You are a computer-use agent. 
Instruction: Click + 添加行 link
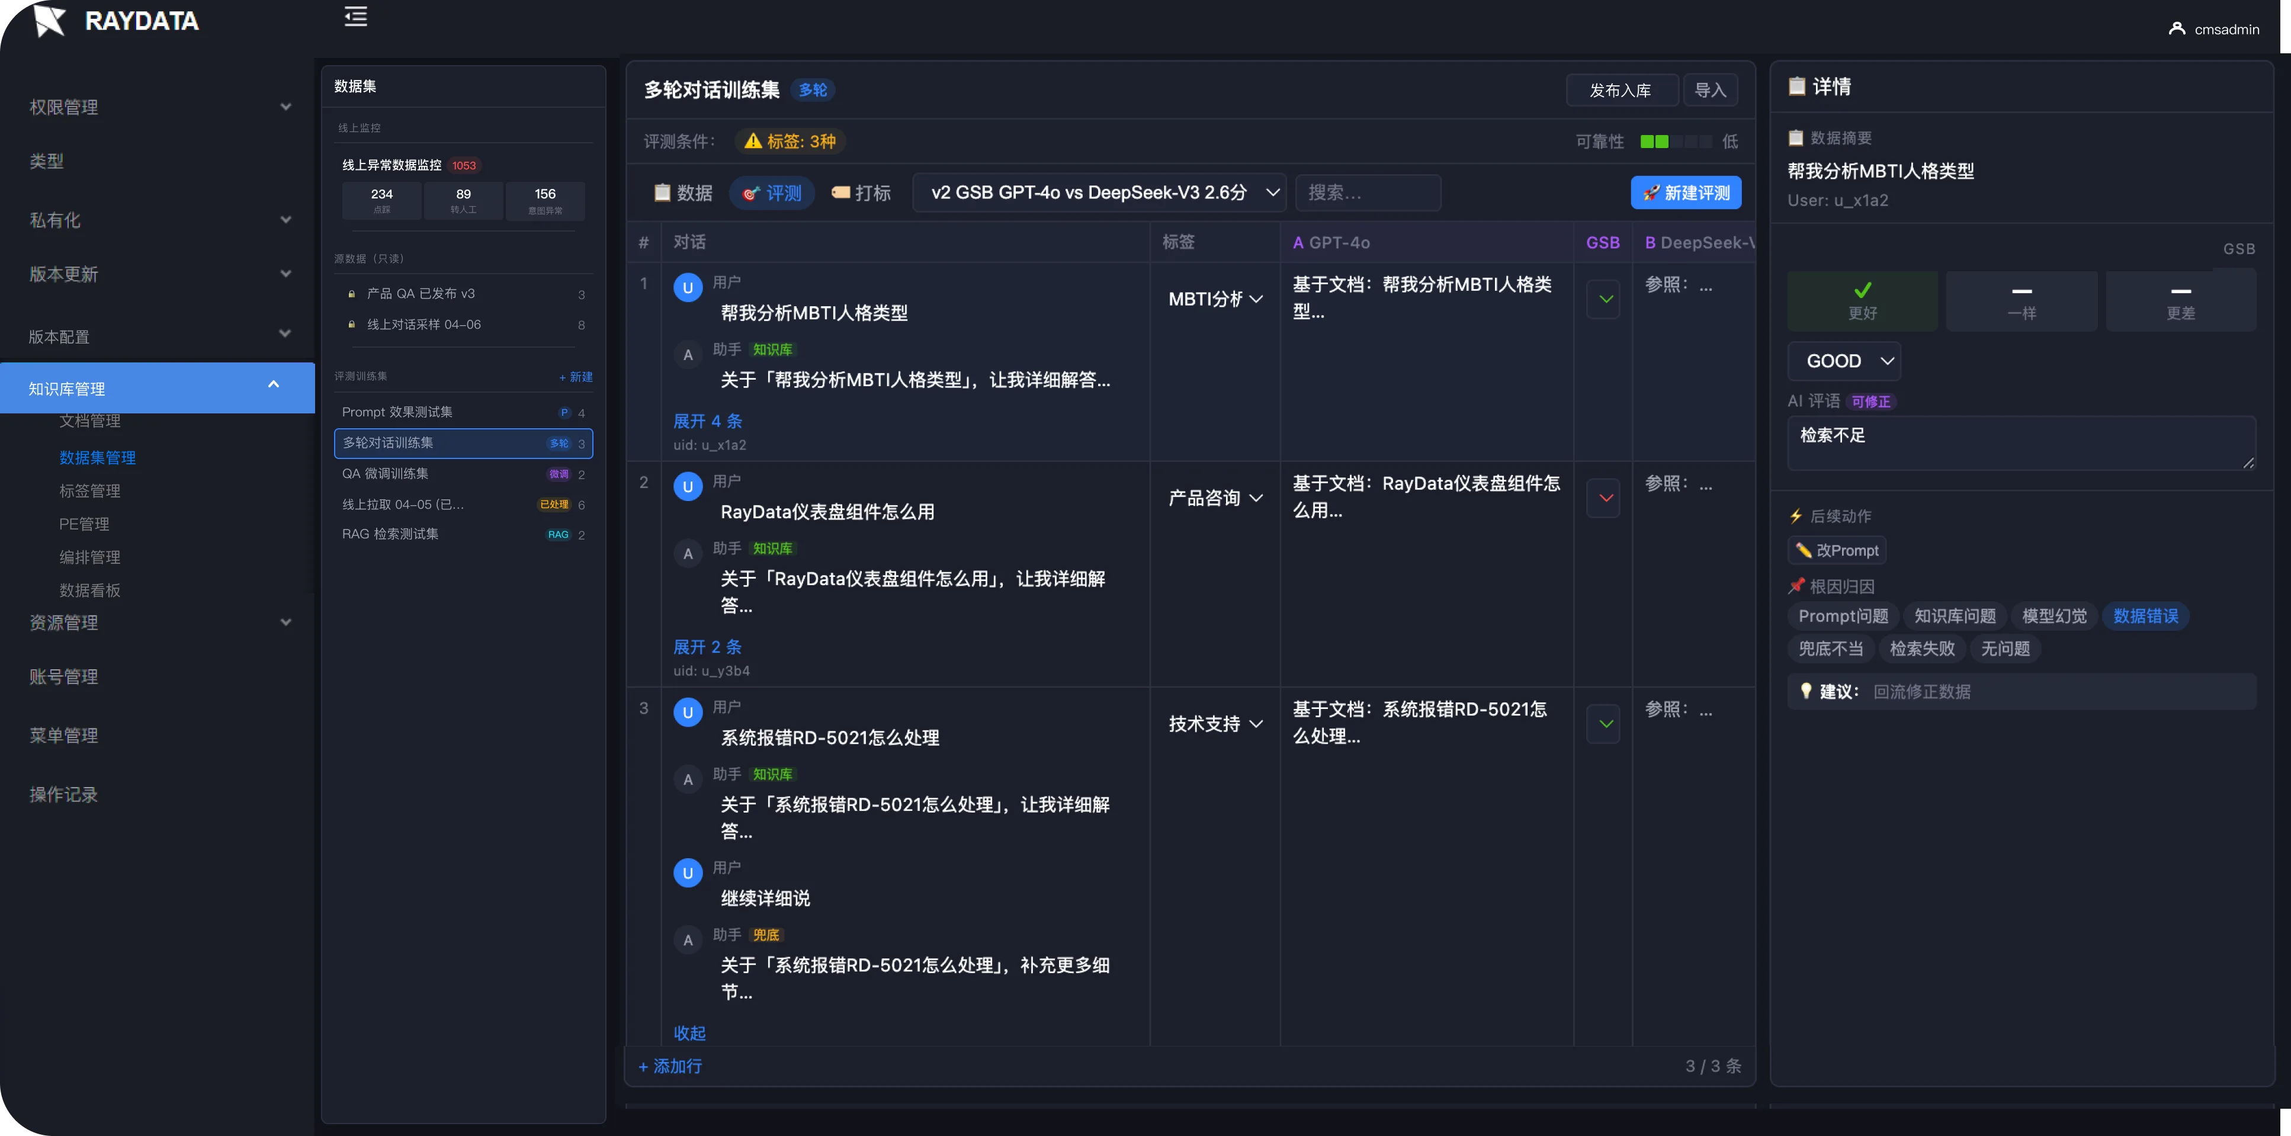tap(670, 1066)
